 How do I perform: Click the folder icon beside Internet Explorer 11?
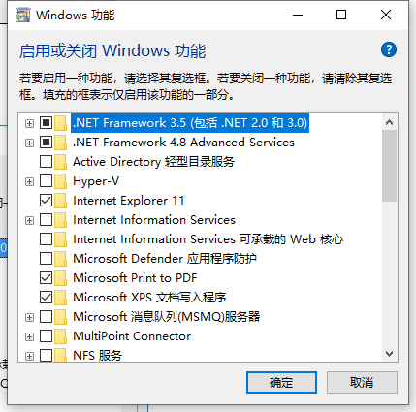pos(60,201)
